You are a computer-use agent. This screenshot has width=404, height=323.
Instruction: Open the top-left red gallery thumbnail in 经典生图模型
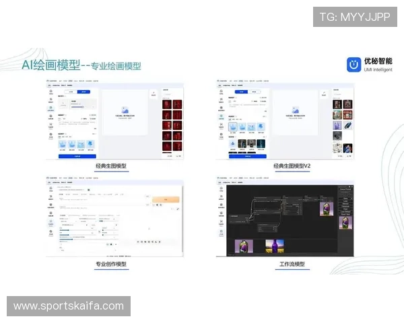pos(167,104)
